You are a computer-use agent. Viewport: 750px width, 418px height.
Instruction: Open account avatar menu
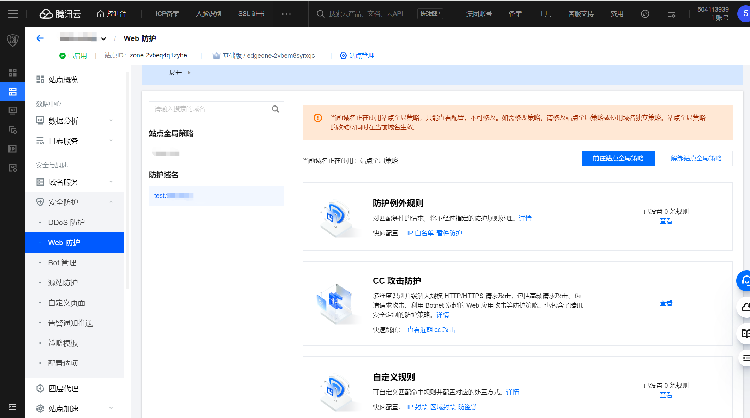[744, 14]
